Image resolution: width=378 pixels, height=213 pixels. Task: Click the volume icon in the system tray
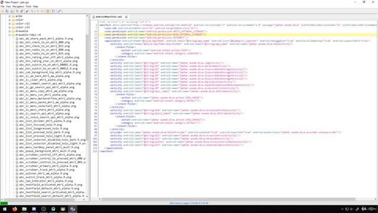[352, 209]
